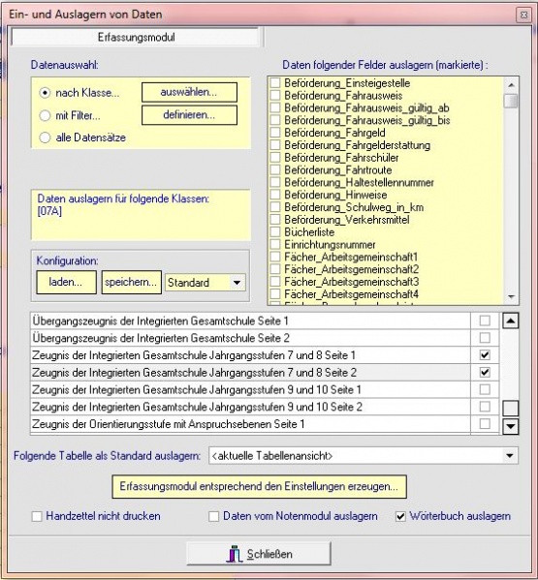Click the fields list scroll-down arrow

(x=511, y=296)
